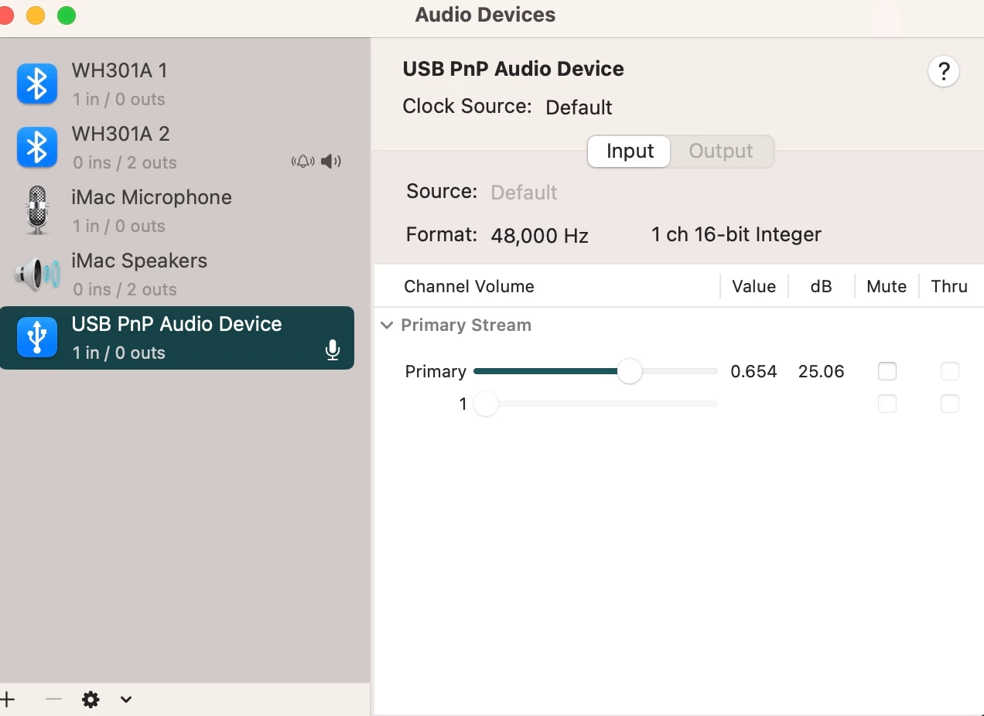Open the 48,000 Hz format dropdown
The image size is (984, 716).
pos(539,235)
